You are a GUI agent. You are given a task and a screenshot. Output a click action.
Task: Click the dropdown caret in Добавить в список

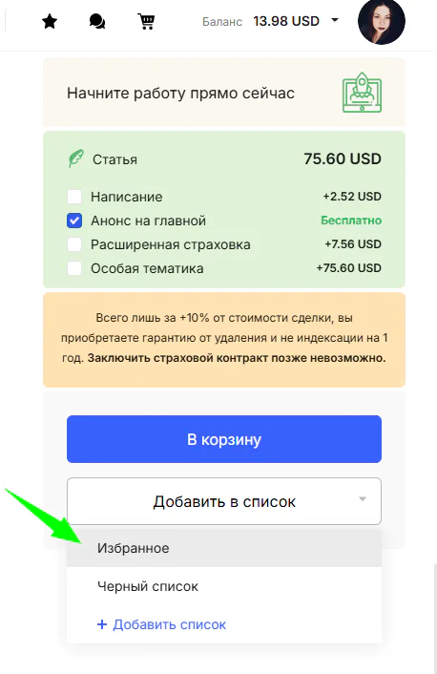point(363,499)
